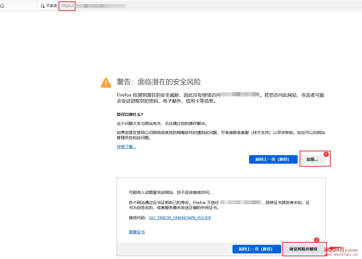Open the SEC_ERROR_UNKNOWN_ISSUER error code link
Screen dimensions: 362x259
point(180,218)
